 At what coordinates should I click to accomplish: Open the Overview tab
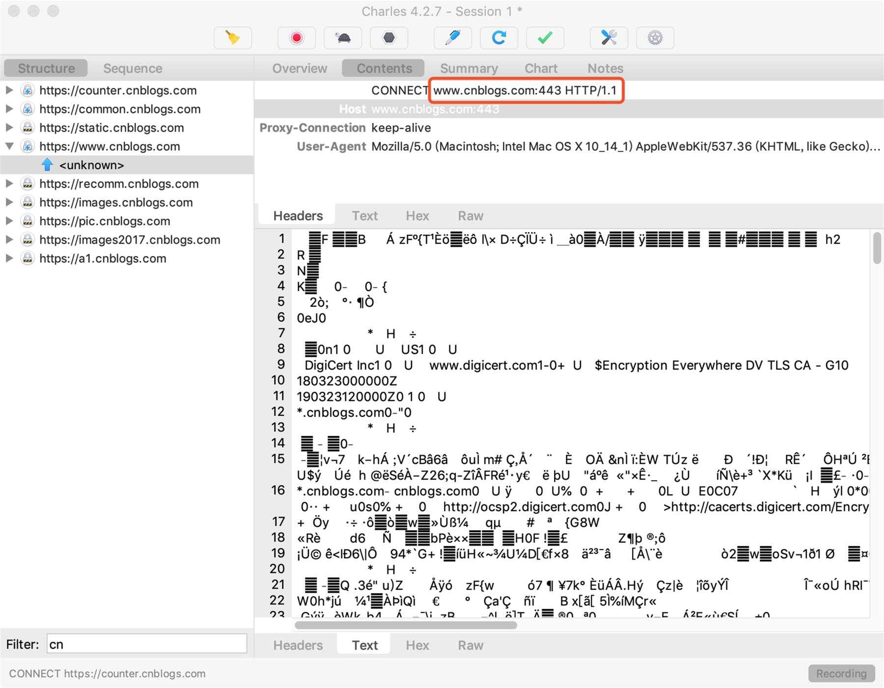point(300,68)
